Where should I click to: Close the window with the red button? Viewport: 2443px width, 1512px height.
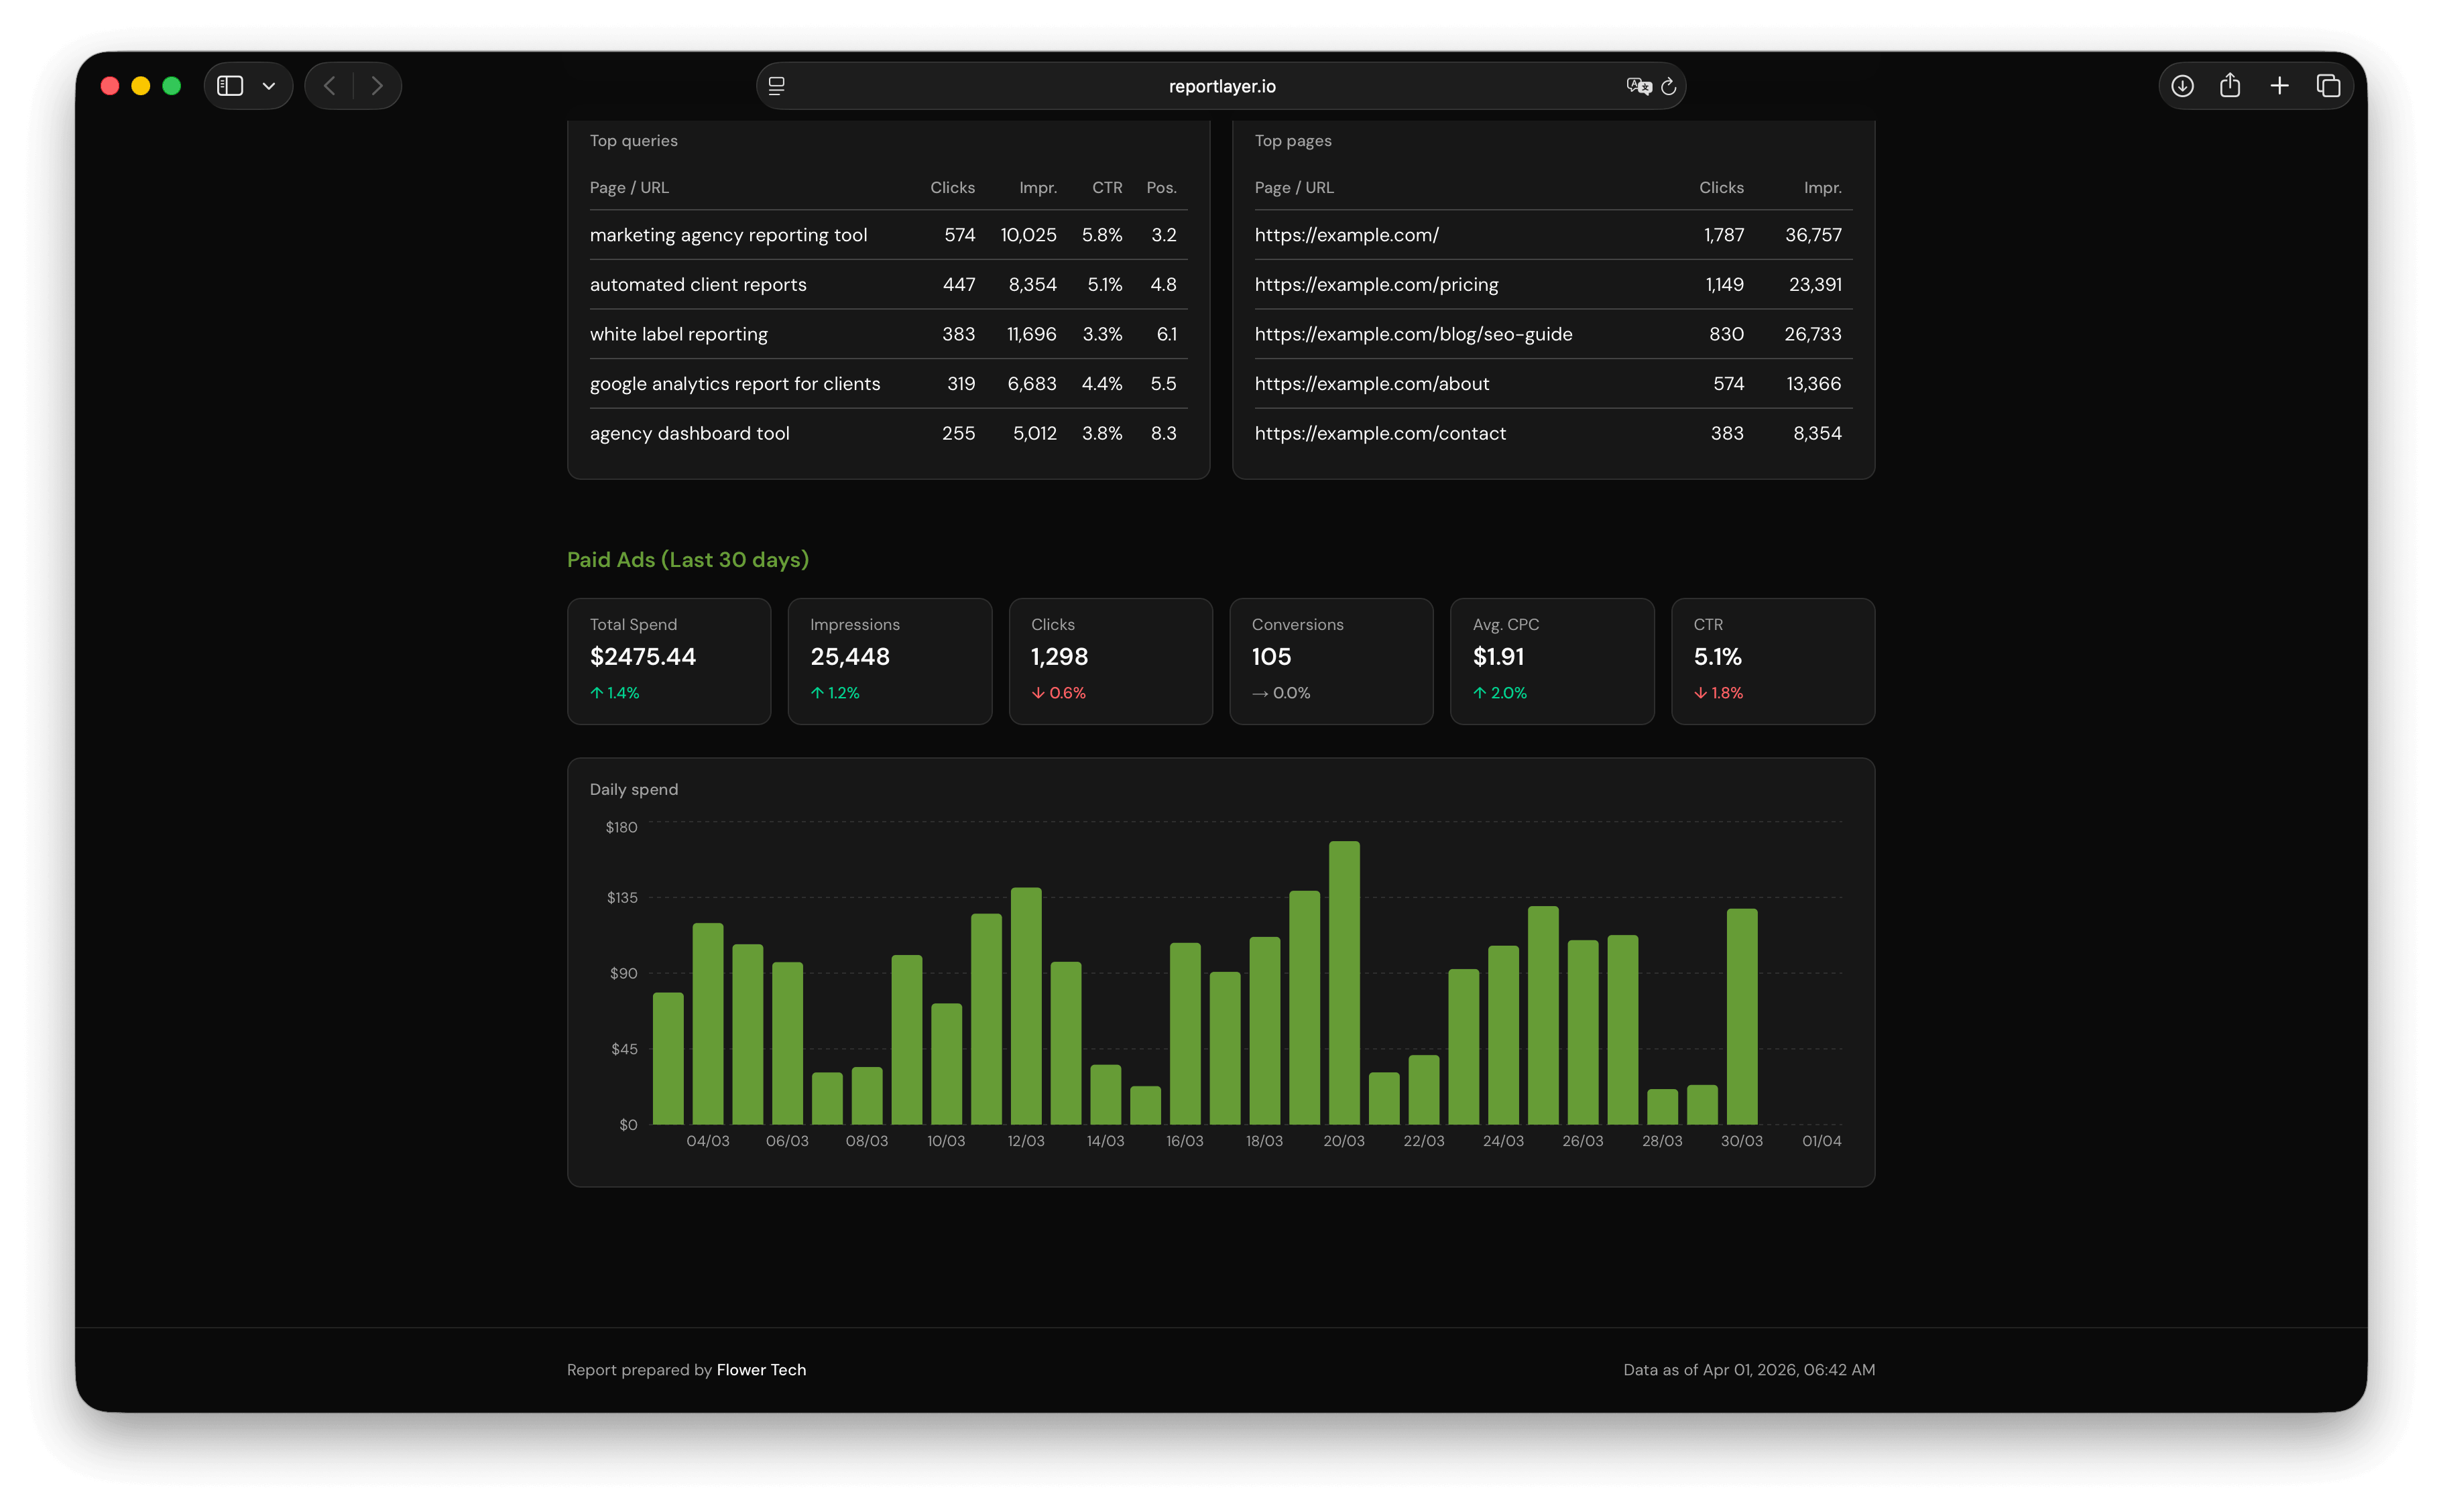click(x=110, y=86)
